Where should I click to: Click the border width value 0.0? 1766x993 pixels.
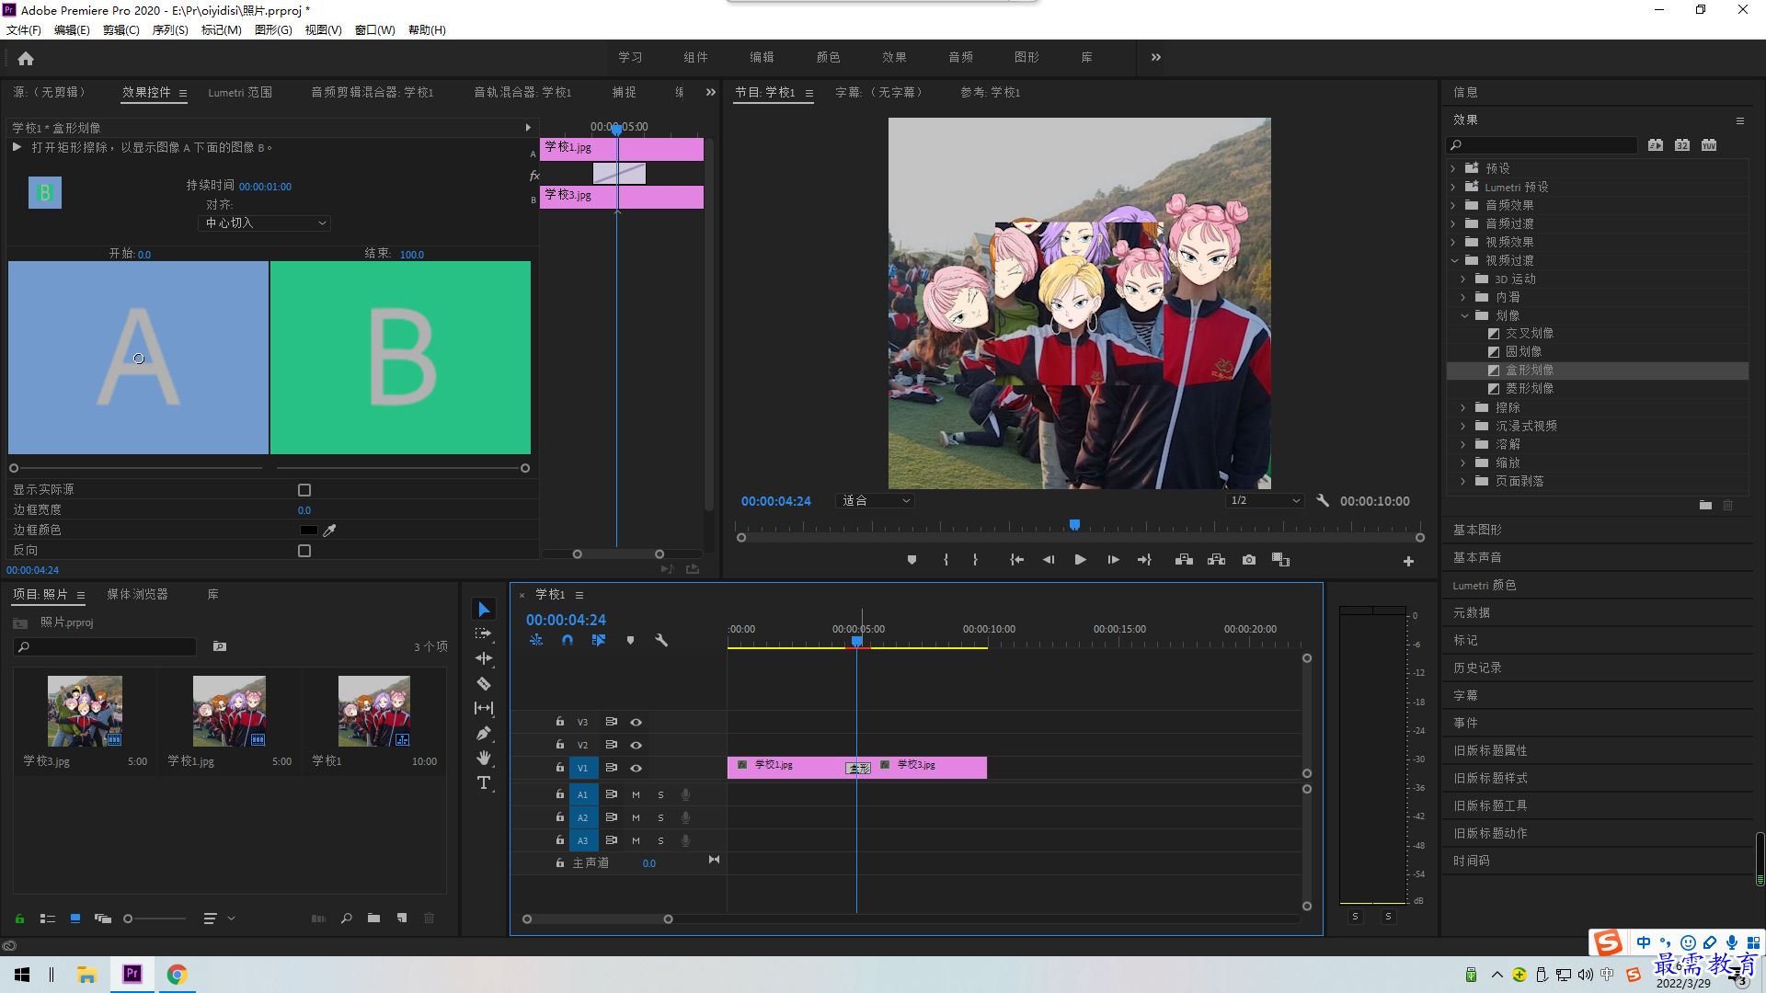(304, 510)
